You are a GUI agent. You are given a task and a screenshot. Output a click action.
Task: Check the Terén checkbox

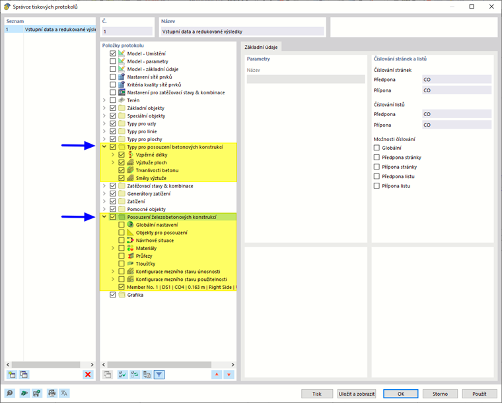click(x=113, y=100)
